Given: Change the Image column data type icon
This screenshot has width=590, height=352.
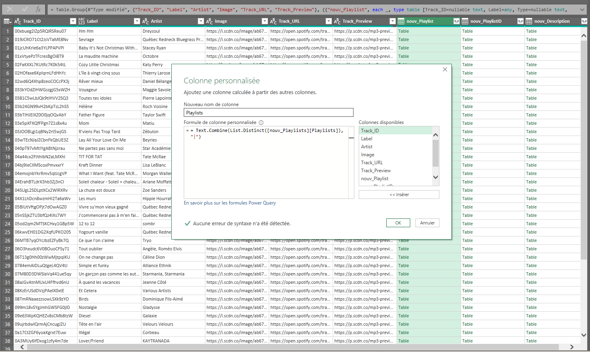Looking at the screenshot, I should (x=209, y=21).
